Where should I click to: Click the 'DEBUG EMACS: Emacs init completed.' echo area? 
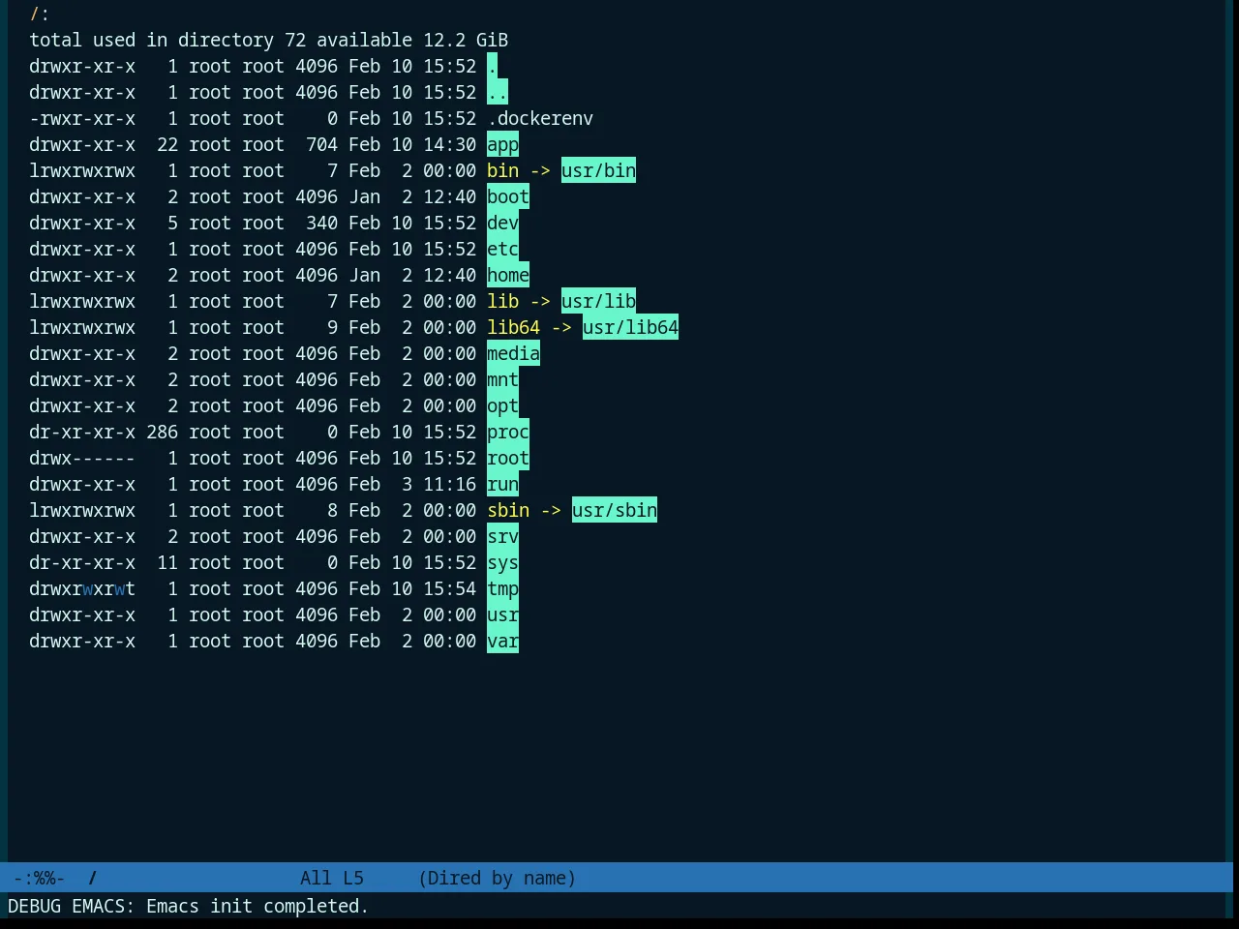(188, 907)
